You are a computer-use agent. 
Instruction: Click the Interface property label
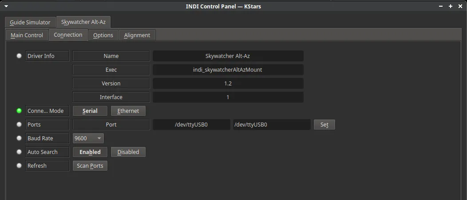111,97
